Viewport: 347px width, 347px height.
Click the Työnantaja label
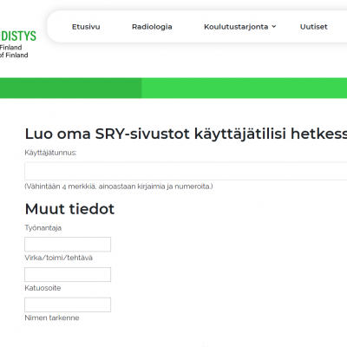click(x=43, y=228)
